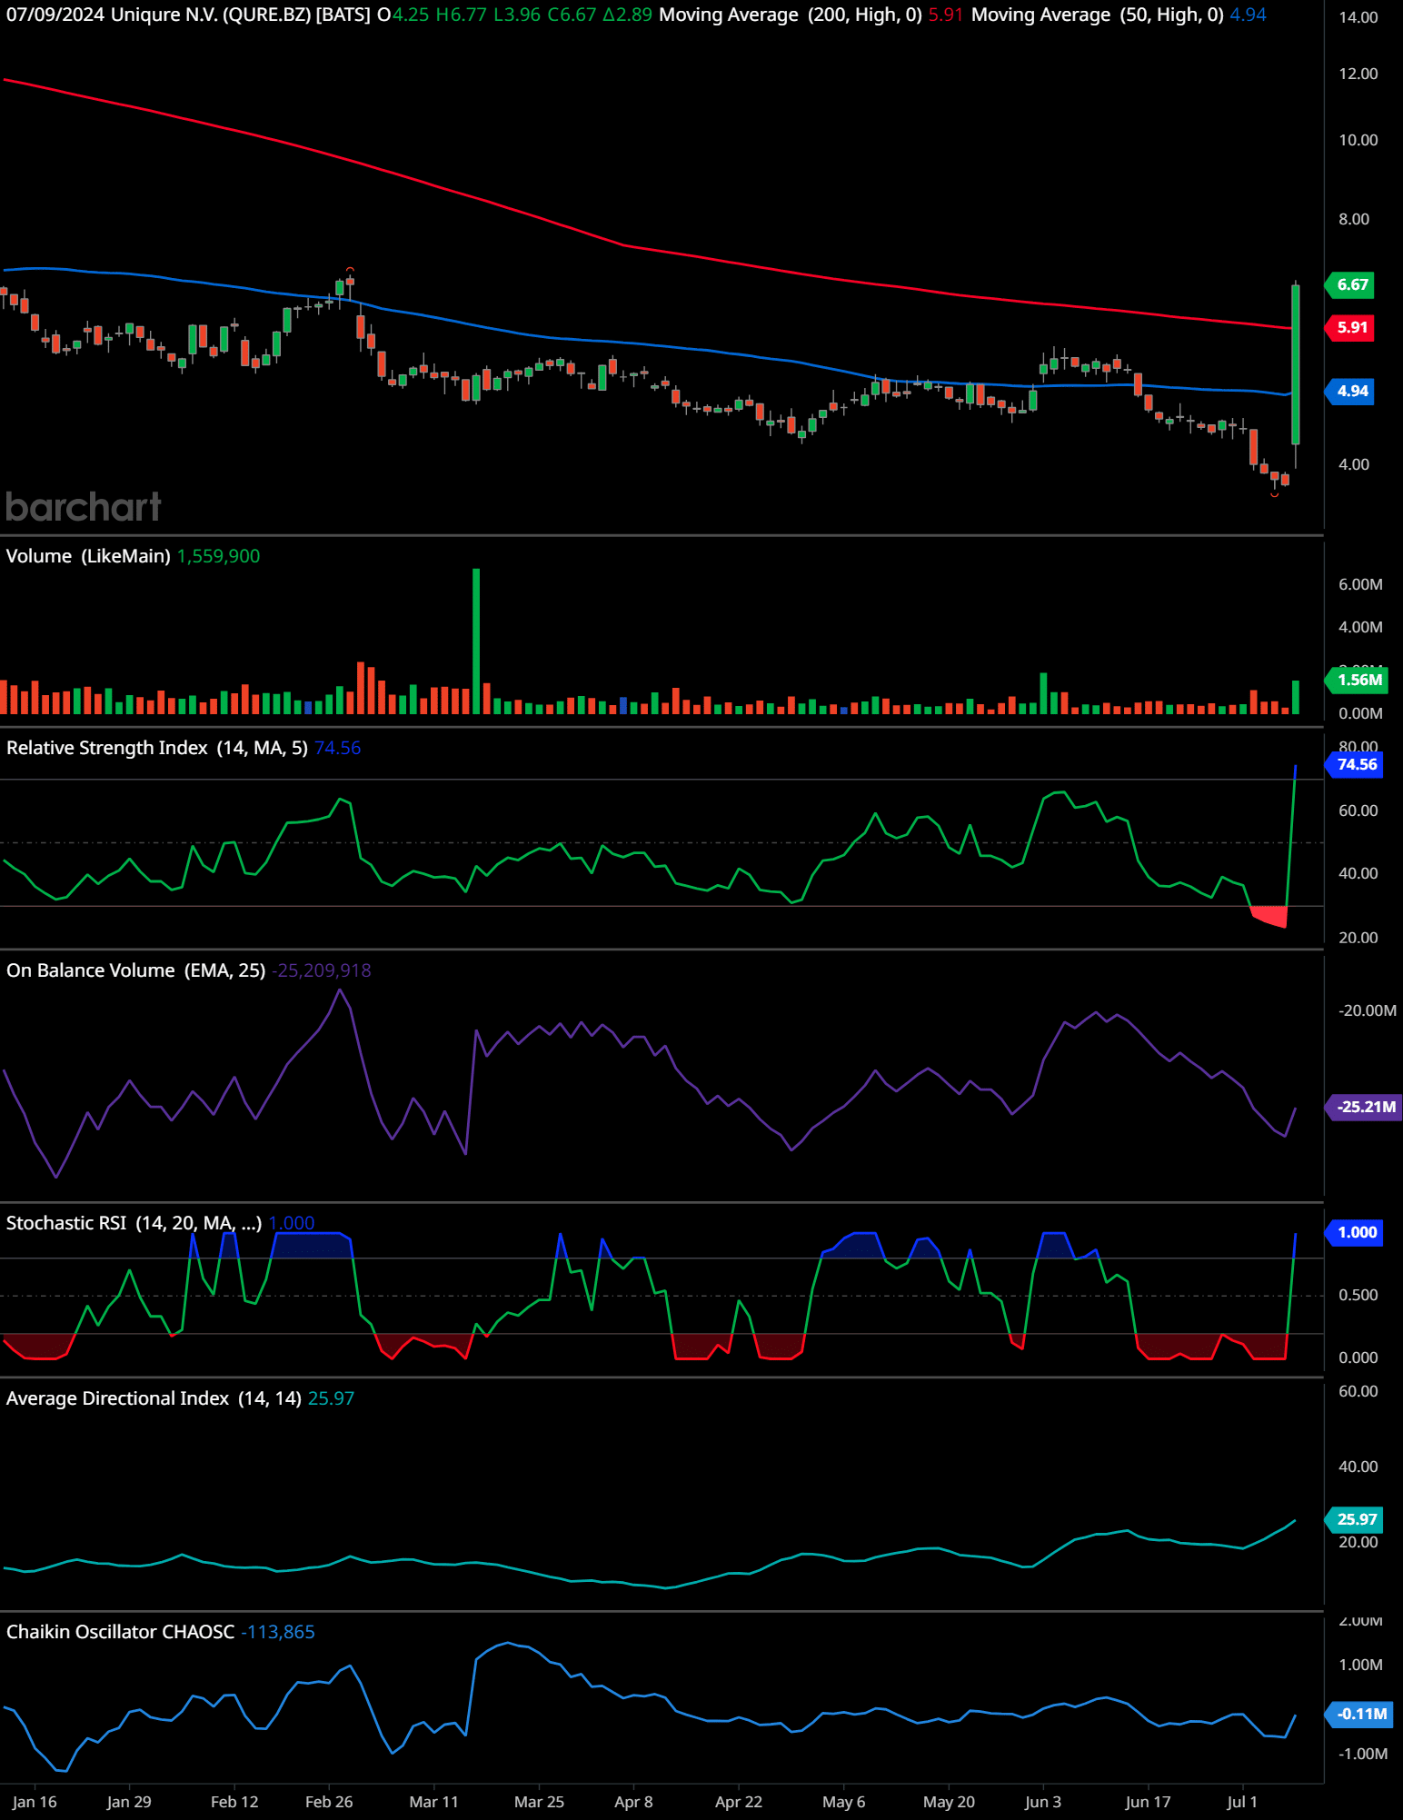The height and width of the screenshot is (1820, 1403).
Task: Click the tallest green volume spike bar
Action: (x=476, y=641)
